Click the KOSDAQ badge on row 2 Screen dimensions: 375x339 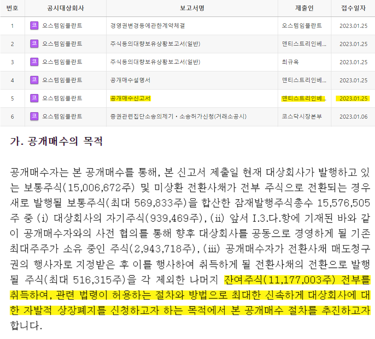tap(34, 44)
